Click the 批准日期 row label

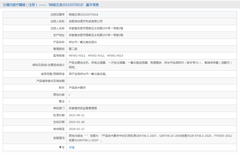coord(59,115)
